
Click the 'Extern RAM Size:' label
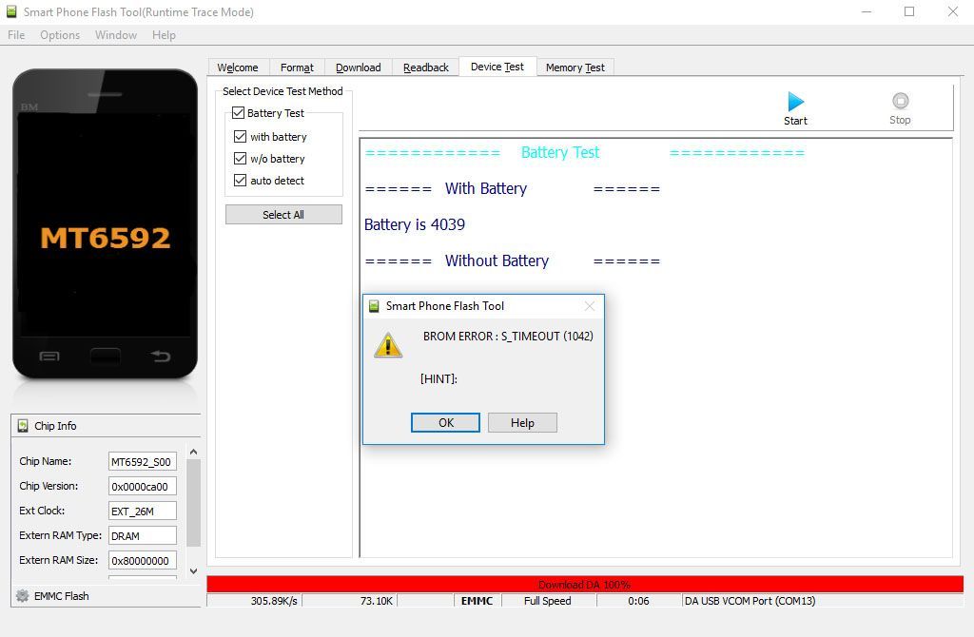(x=58, y=560)
